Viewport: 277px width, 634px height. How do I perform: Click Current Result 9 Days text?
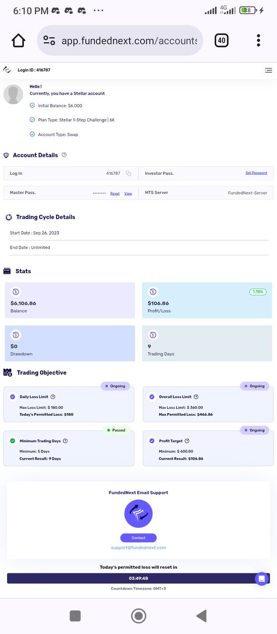(x=40, y=459)
